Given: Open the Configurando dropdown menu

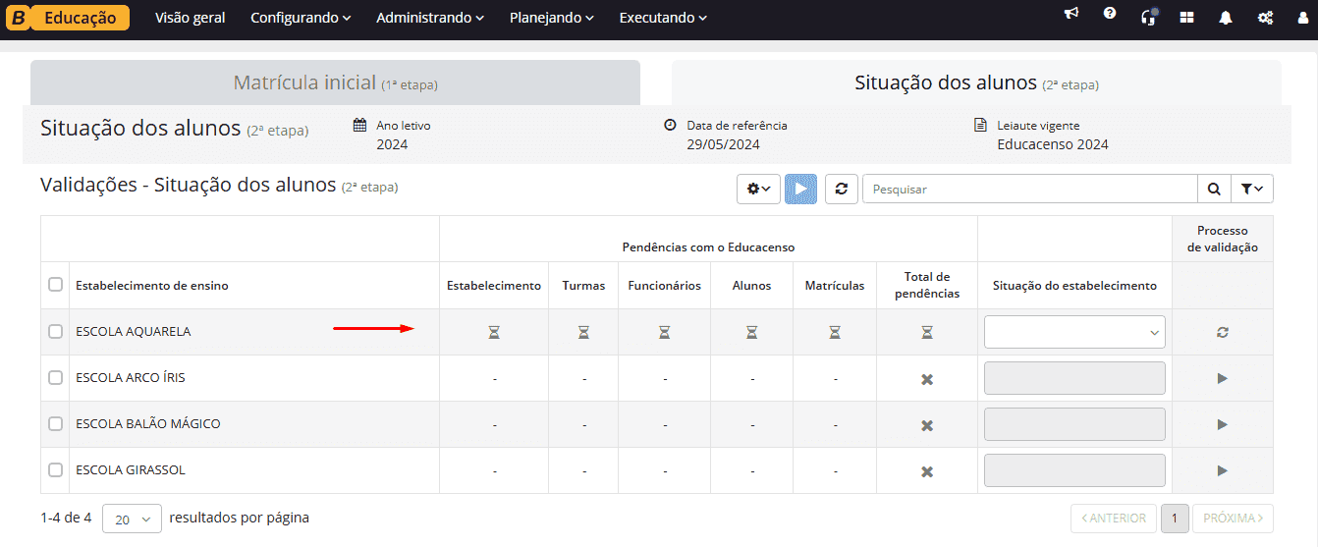Looking at the screenshot, I should [x=301, y=18].
